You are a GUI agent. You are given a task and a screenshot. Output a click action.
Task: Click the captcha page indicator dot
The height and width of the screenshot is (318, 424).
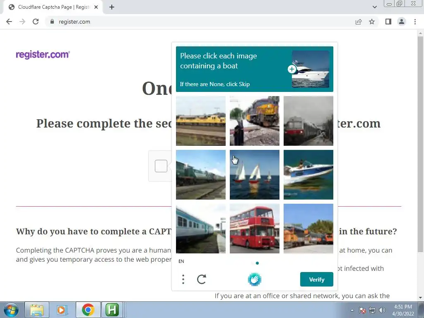257,263
